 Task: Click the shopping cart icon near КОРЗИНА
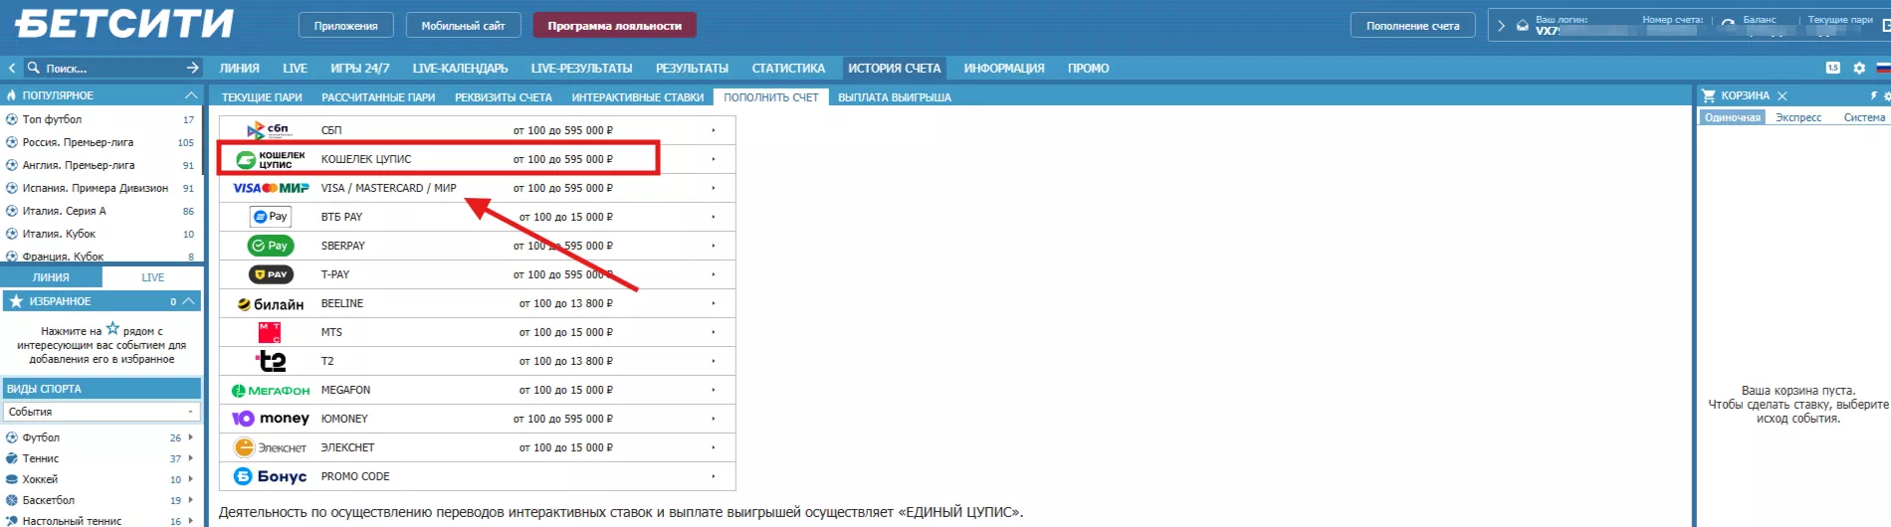1709,95
